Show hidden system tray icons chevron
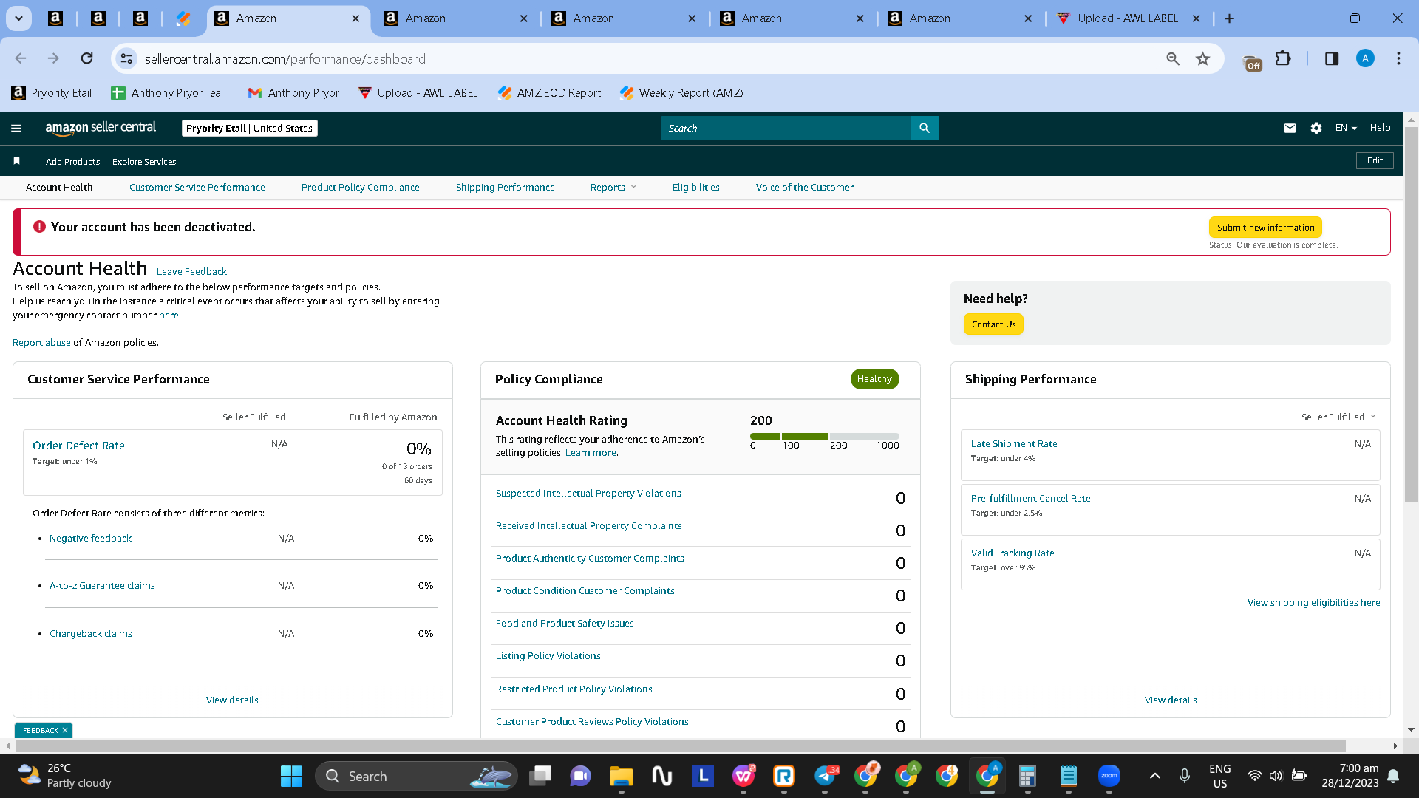The image size is (1419, 798). coord(1155,776)
